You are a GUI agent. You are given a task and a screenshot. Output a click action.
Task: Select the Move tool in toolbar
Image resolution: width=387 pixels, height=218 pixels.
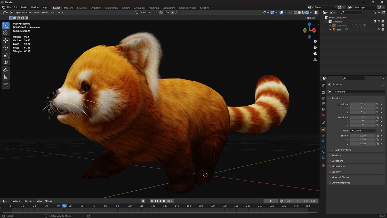tap(6, 41)
